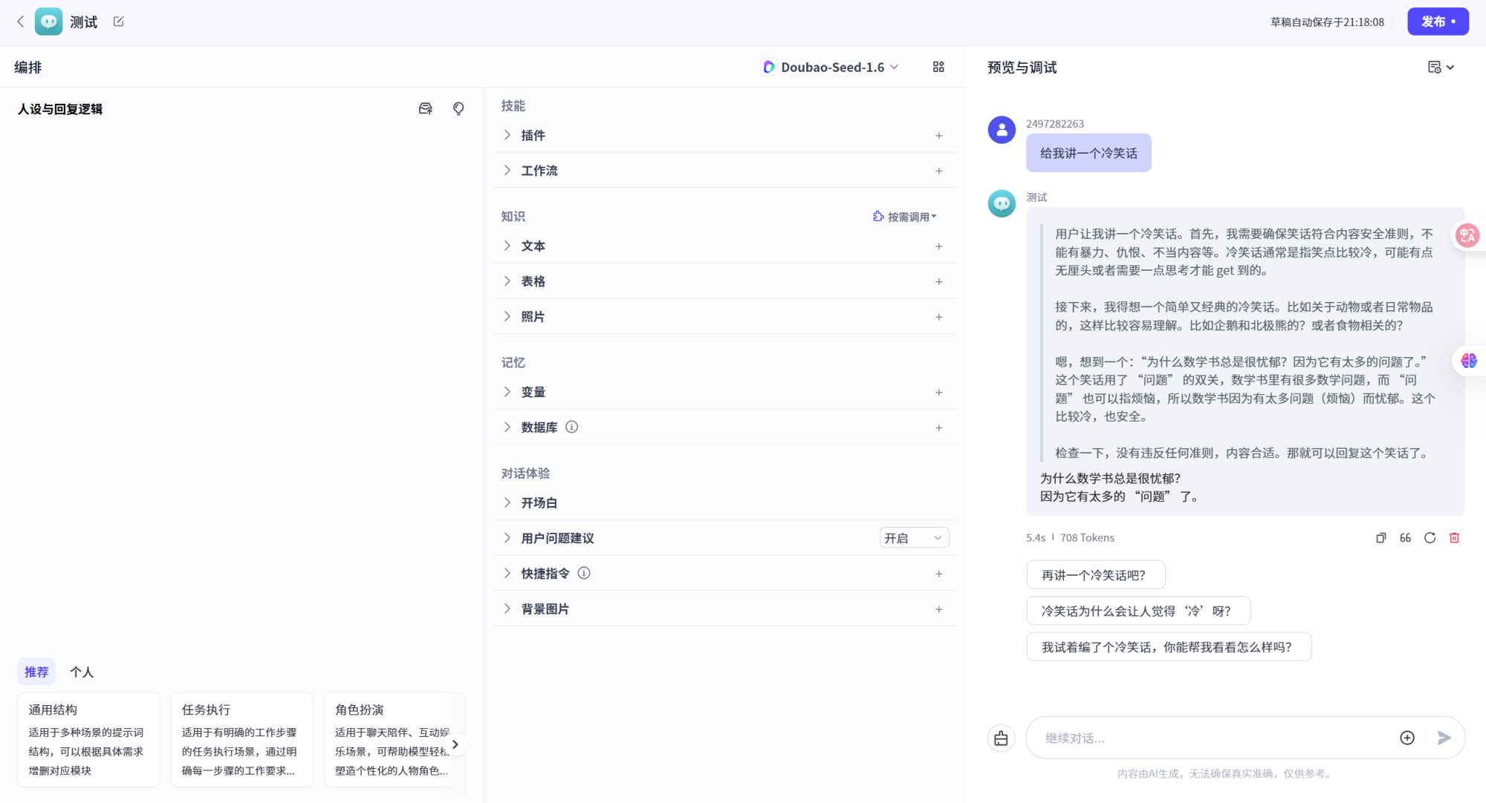This screenshot has height=803, width=1486.
Task: Open the skill shortcut icon beside the chat input
Action: click(x=1001, y=738)
